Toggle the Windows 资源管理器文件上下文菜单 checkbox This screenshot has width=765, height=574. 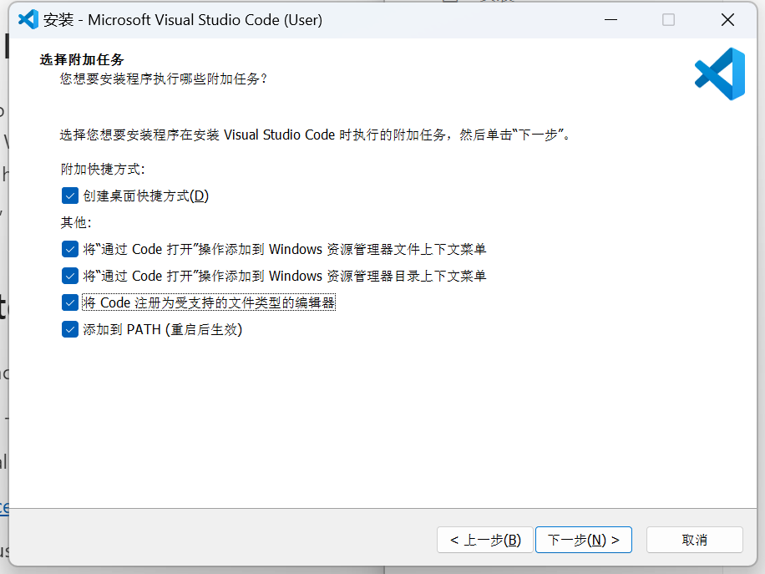[70, 249]
